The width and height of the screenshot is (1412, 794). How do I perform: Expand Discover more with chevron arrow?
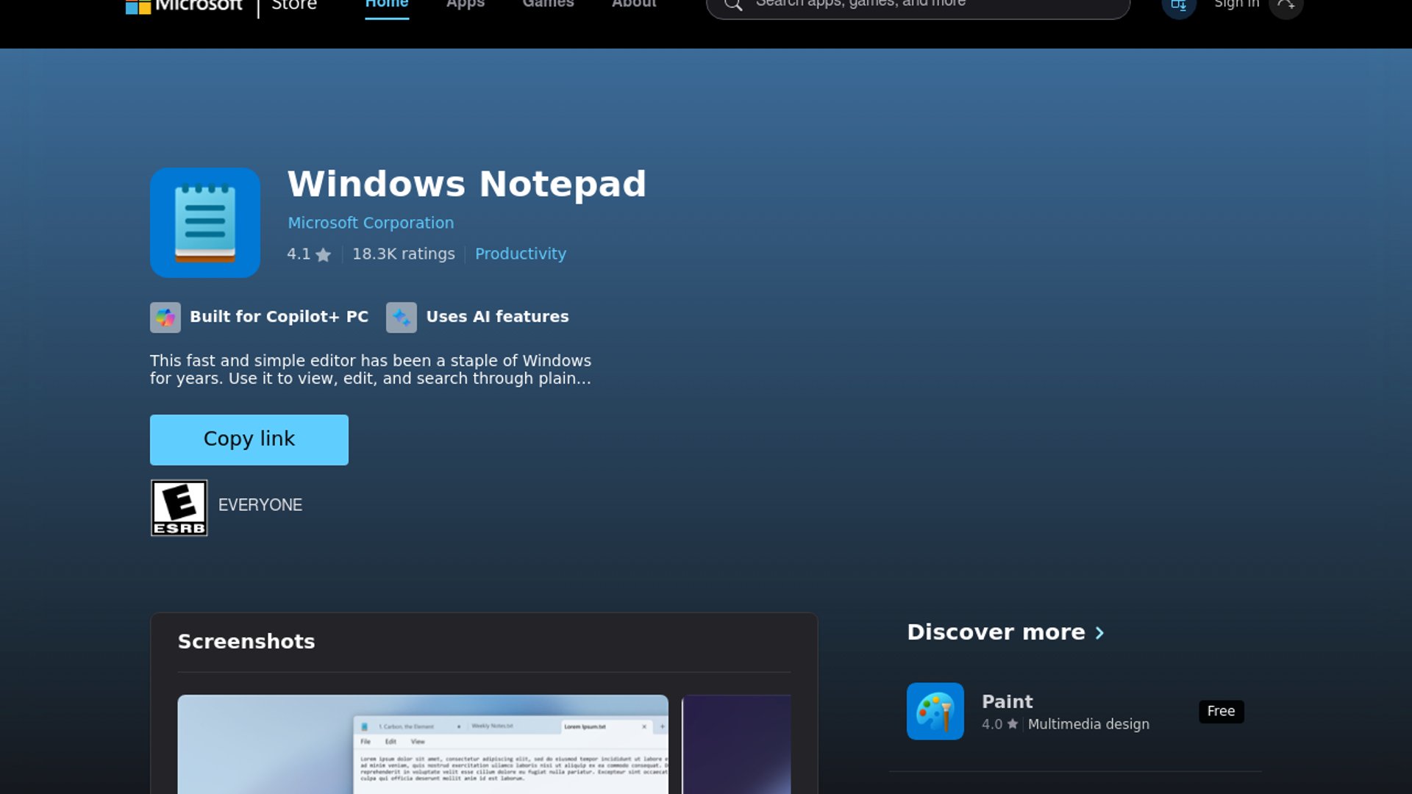(1099, 633)
